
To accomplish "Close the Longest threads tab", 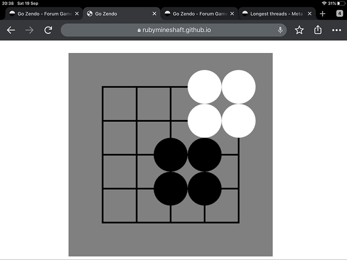I will (x=309, y=14).
